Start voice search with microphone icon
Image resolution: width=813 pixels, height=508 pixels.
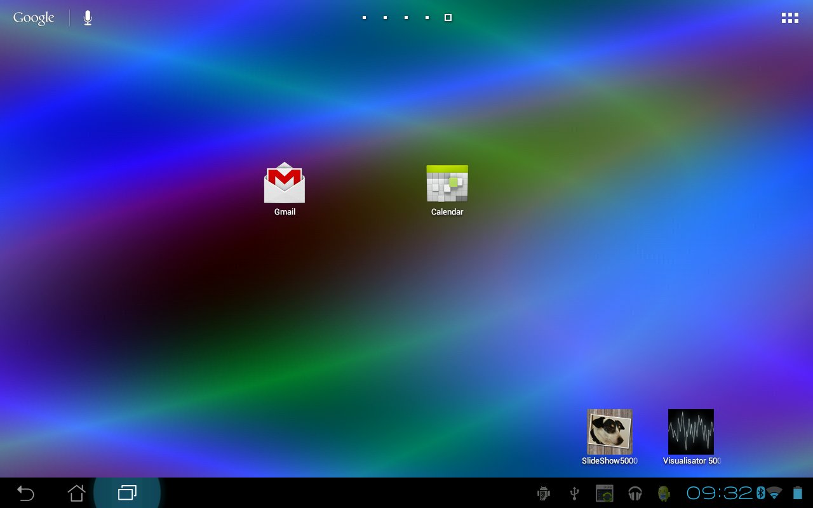pyautogui.click(x=88, y=18)
